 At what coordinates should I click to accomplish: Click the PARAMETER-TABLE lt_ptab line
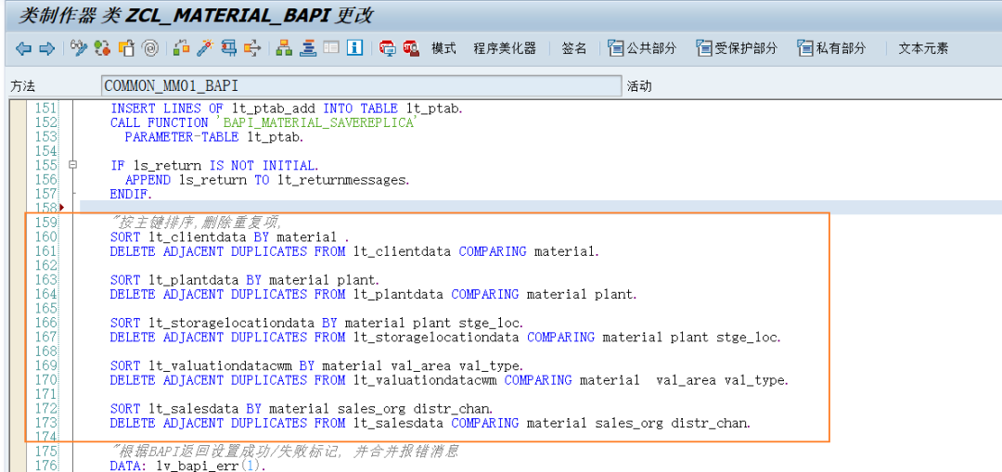click(214, 136)
